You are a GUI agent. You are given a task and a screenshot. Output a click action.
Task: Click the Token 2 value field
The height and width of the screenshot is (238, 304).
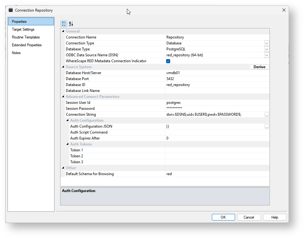[x=217, y=156]
